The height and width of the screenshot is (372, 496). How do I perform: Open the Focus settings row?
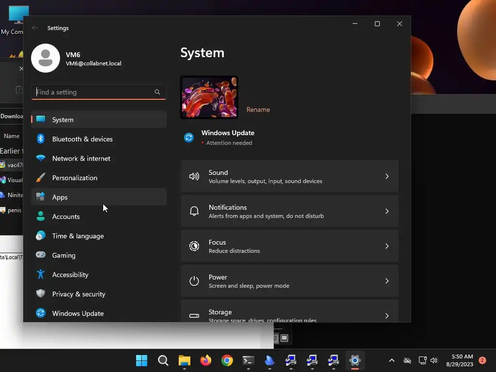(290, 246)
